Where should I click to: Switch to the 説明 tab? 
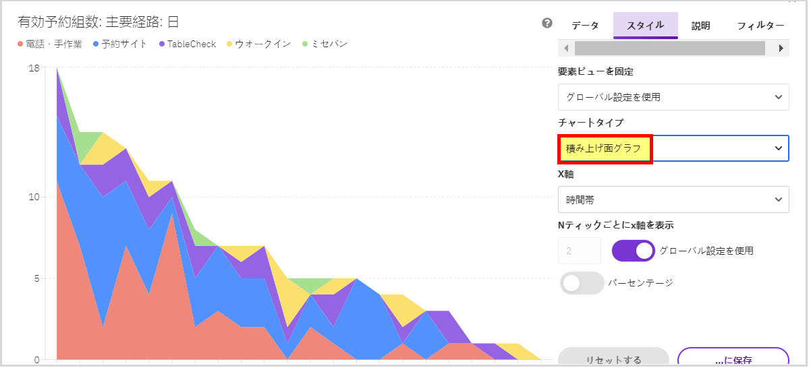click(x=700, y=26)
